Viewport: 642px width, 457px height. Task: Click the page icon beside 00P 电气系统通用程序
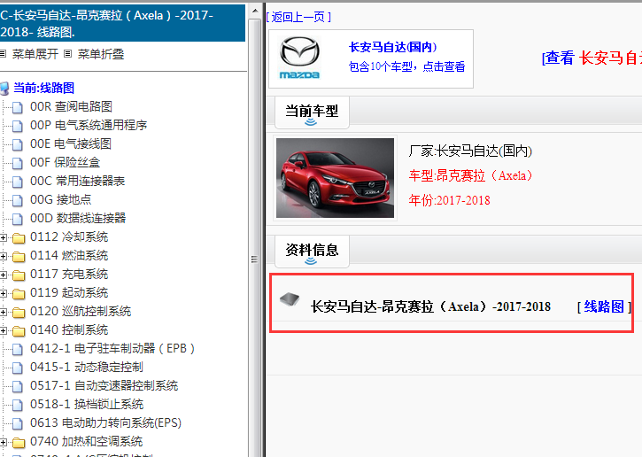pyautogui.click(x=17, y=126)
